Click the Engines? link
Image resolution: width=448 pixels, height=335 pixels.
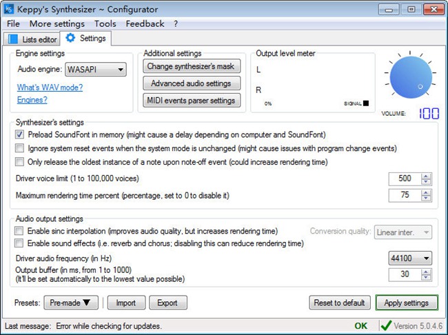[32, 100]
